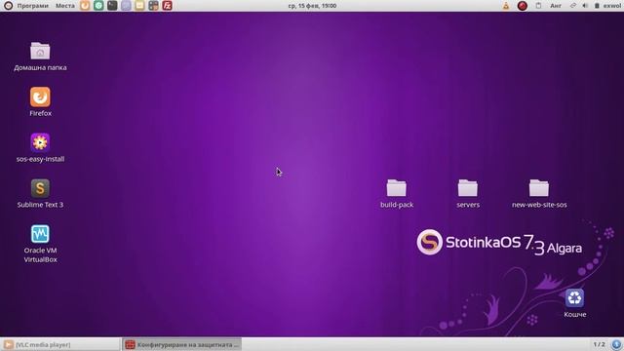This screenshot has width=624, height=351.
Task: Click the lavender launcher icon in top panel
Action: point(126,6)
